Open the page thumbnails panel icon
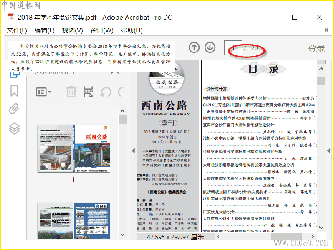334x250 pixels. coord(15,75)
